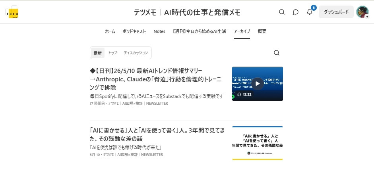This screenshot has height=171, width=374.
Task: Open the header search icon
Action: 282,12
